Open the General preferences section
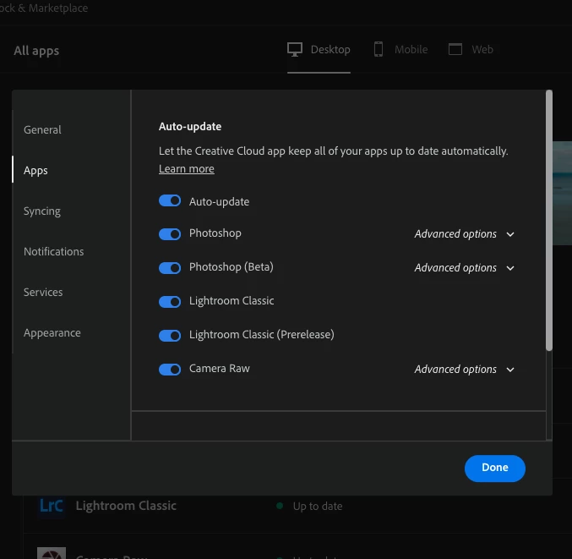The image size is (572, 559). (x=42, y=130)
